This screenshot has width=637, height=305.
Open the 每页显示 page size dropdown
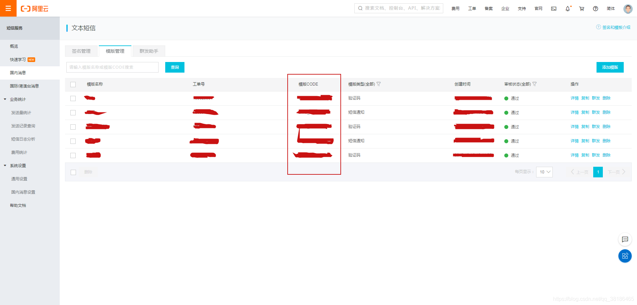544,172
